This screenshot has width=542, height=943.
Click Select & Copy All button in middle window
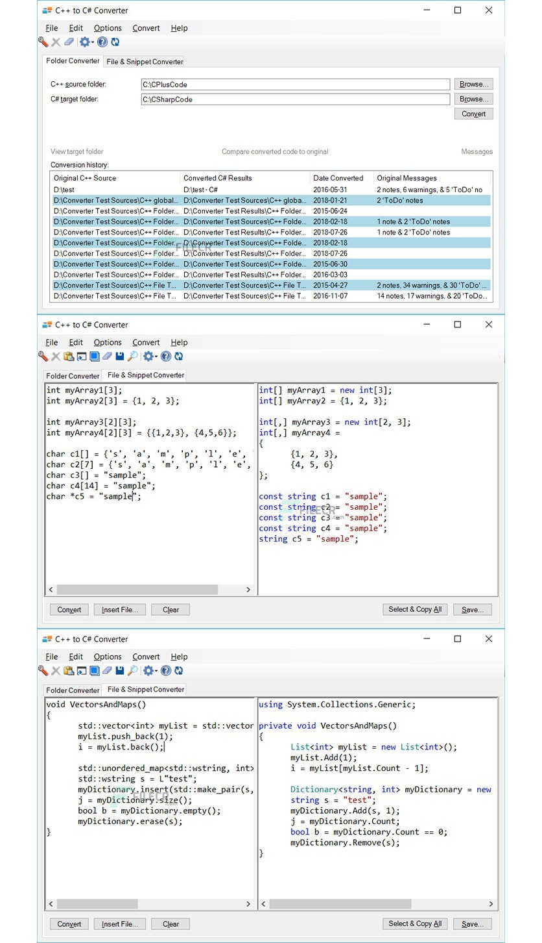(x=415, y=609)
